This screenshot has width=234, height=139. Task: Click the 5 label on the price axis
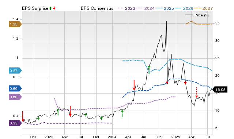tap(216, 128)
